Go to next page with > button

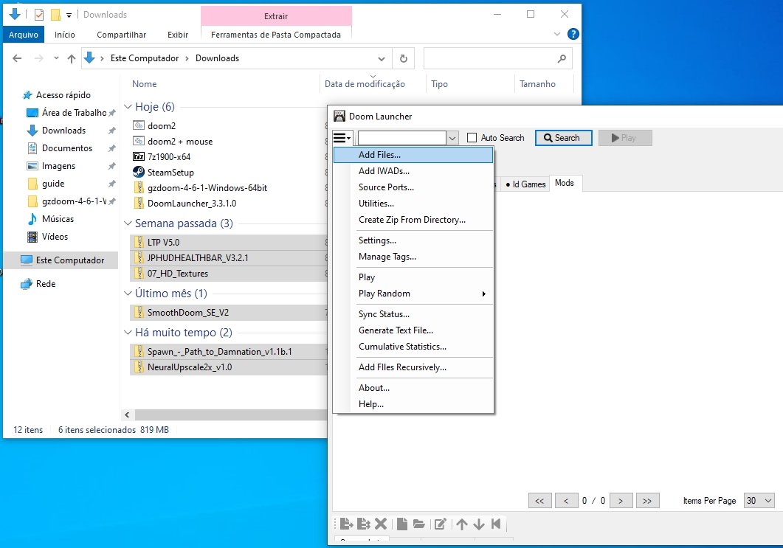621,501
